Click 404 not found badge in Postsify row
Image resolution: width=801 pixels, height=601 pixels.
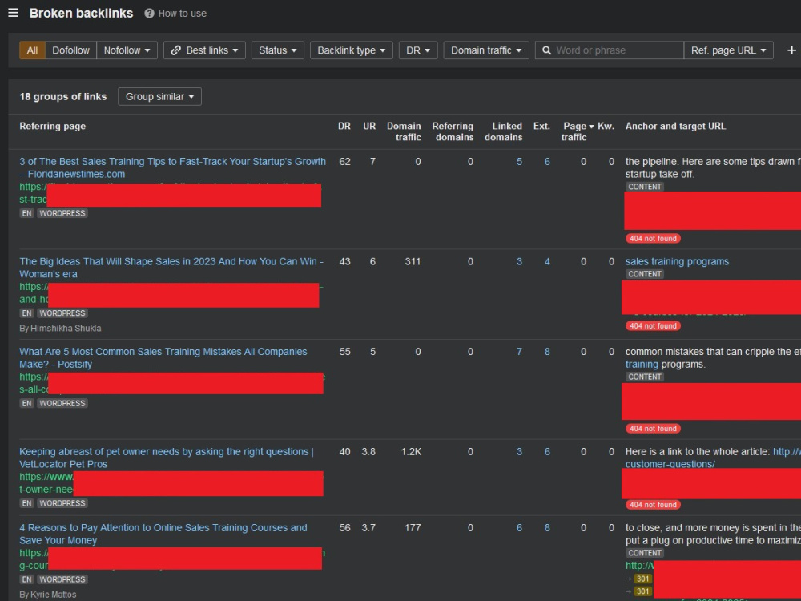click(x=653, y=428)
